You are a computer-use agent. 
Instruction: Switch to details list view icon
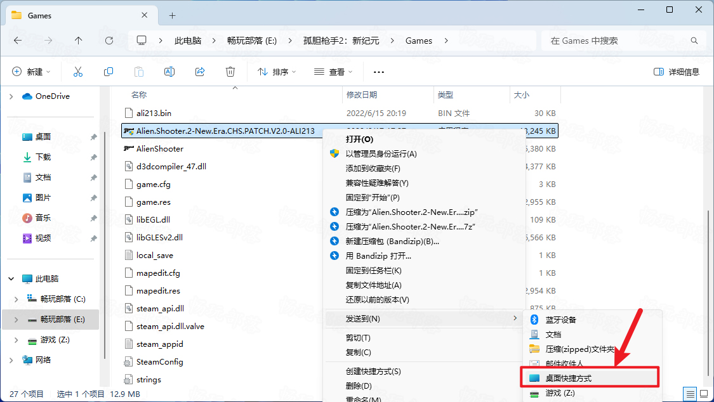691,394
